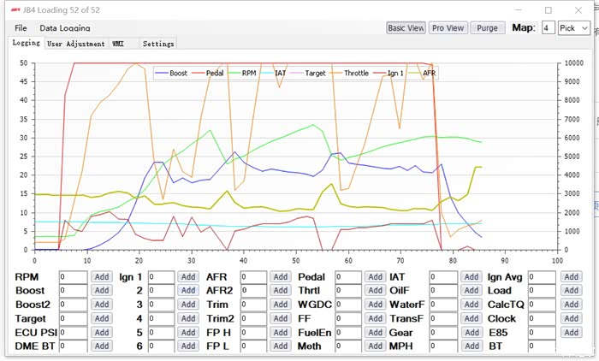This screenshot has width=599, height=361.
Task: Click Add next to the RPM field
Action: pyautogui.click(x=102, y=277)
